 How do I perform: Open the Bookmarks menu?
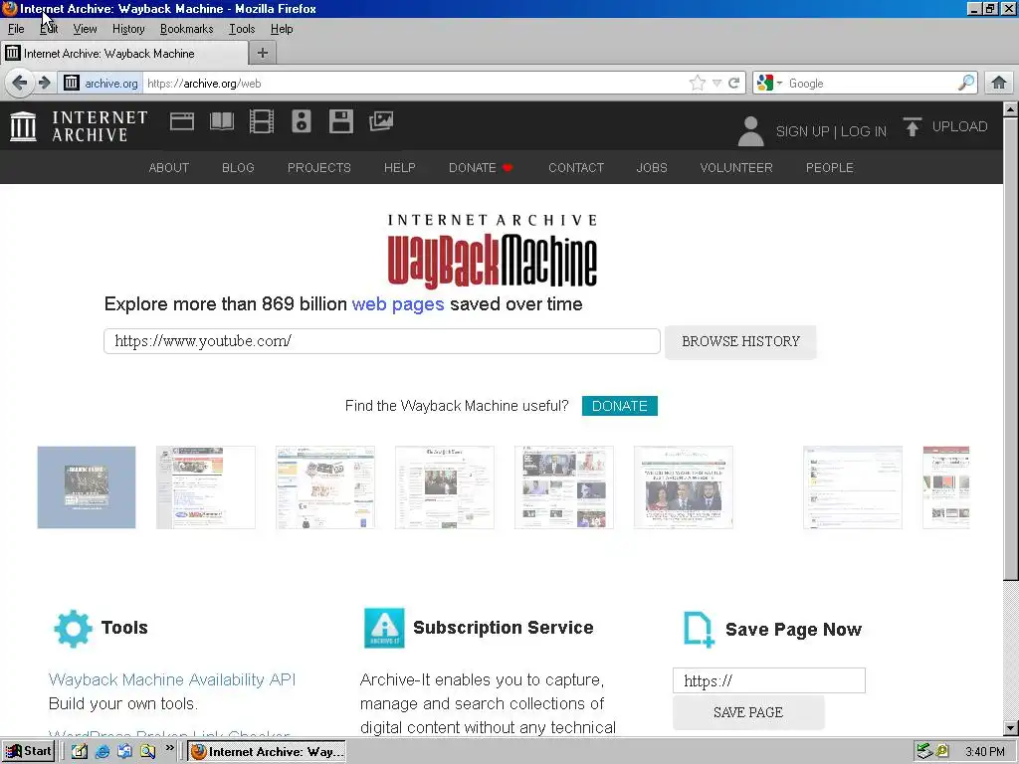click(x=186, y=29)
